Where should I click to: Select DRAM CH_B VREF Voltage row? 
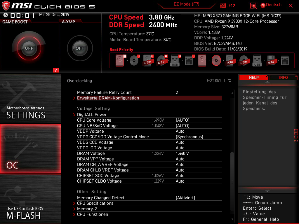pyautogui.click(x=149, y=170)
